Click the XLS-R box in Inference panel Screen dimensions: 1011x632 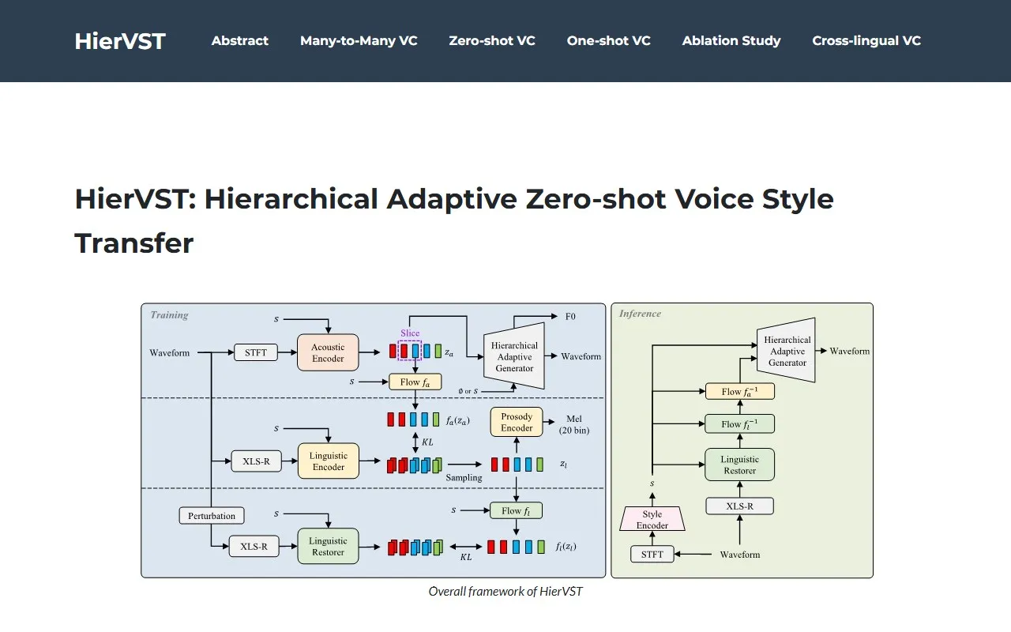(740, 506)
